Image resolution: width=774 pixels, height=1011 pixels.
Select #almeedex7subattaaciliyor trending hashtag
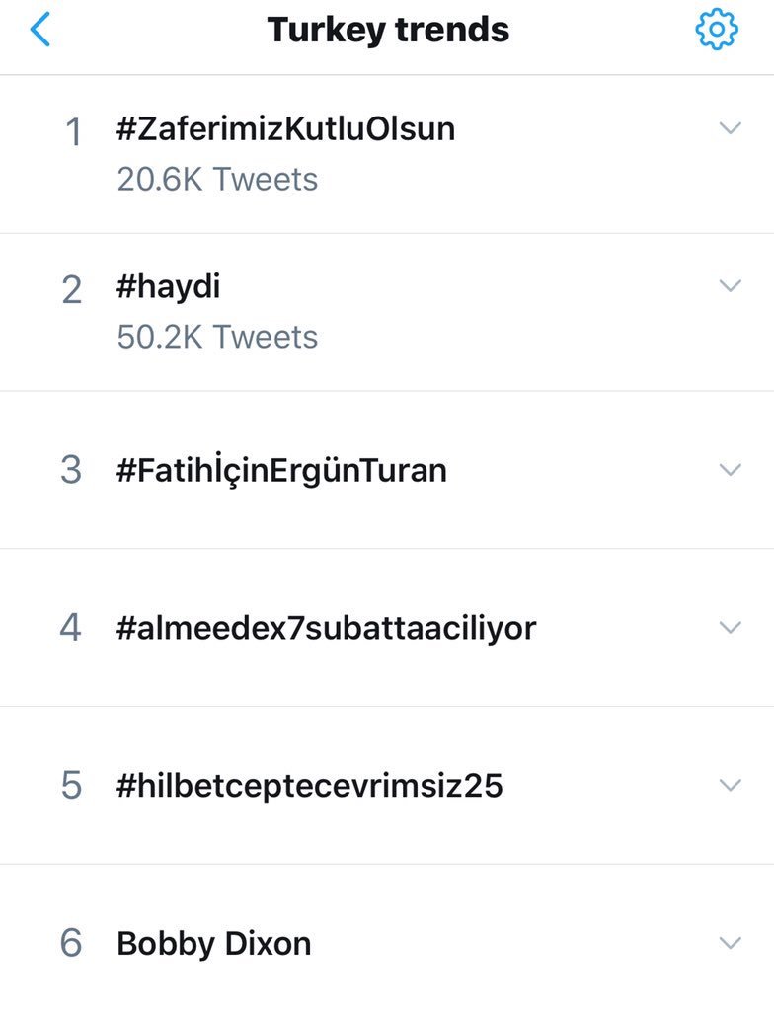click(326, 628)
